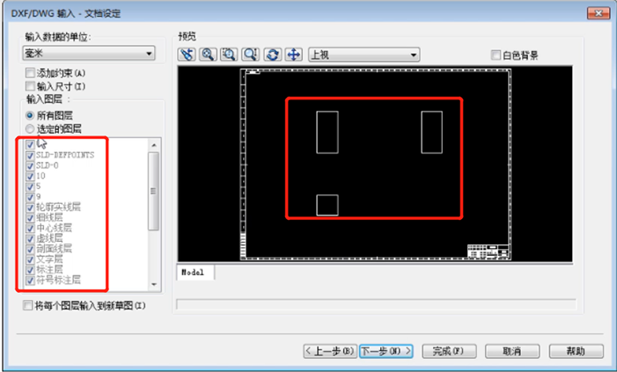The width and height of the screenshot is (617, 372).
Task: Open the 毫米 units dropdown
Action: (x=88, y=55)
